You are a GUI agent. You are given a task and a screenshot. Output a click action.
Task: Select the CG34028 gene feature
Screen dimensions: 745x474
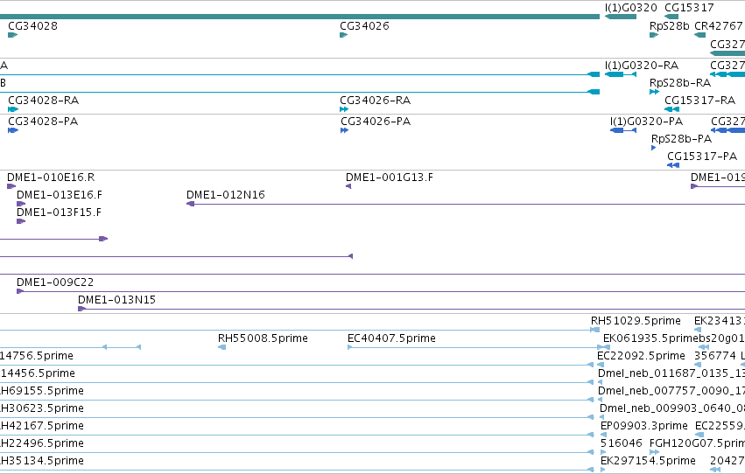click(32, 25)
